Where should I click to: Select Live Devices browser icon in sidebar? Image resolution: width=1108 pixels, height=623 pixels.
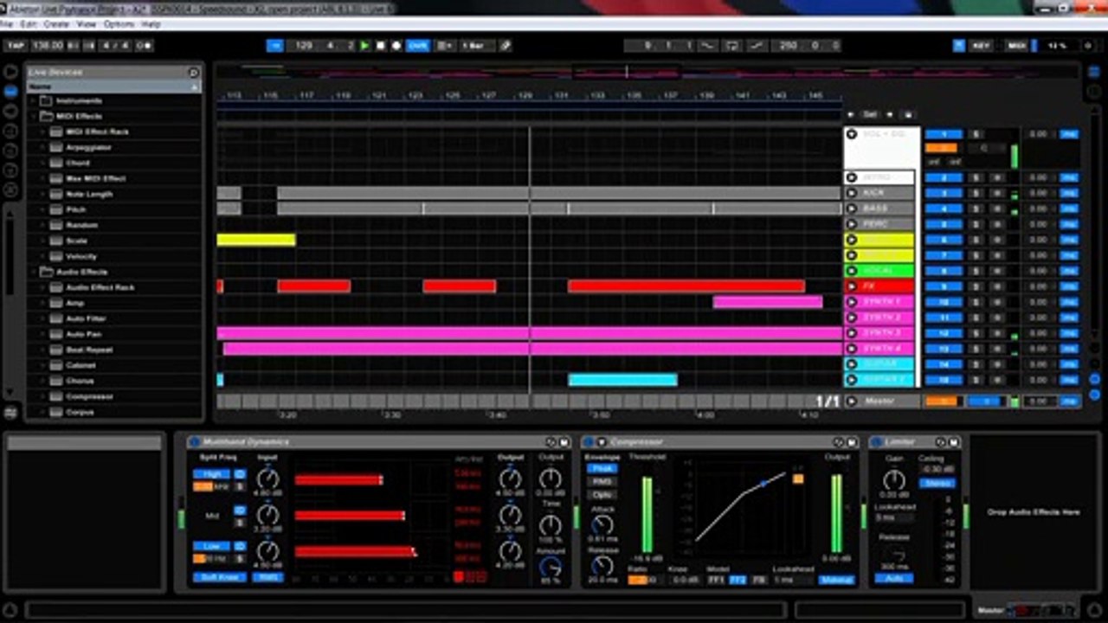point(11,91)
